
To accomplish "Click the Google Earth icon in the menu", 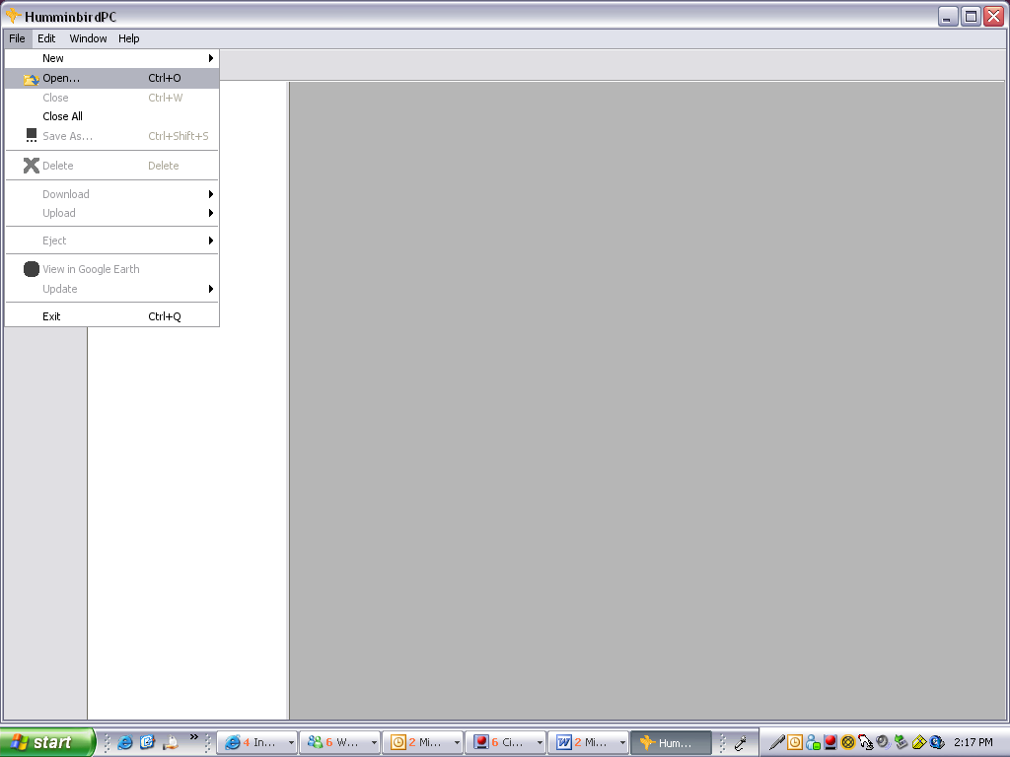I will pyautogui.click(x=31, y=269).
